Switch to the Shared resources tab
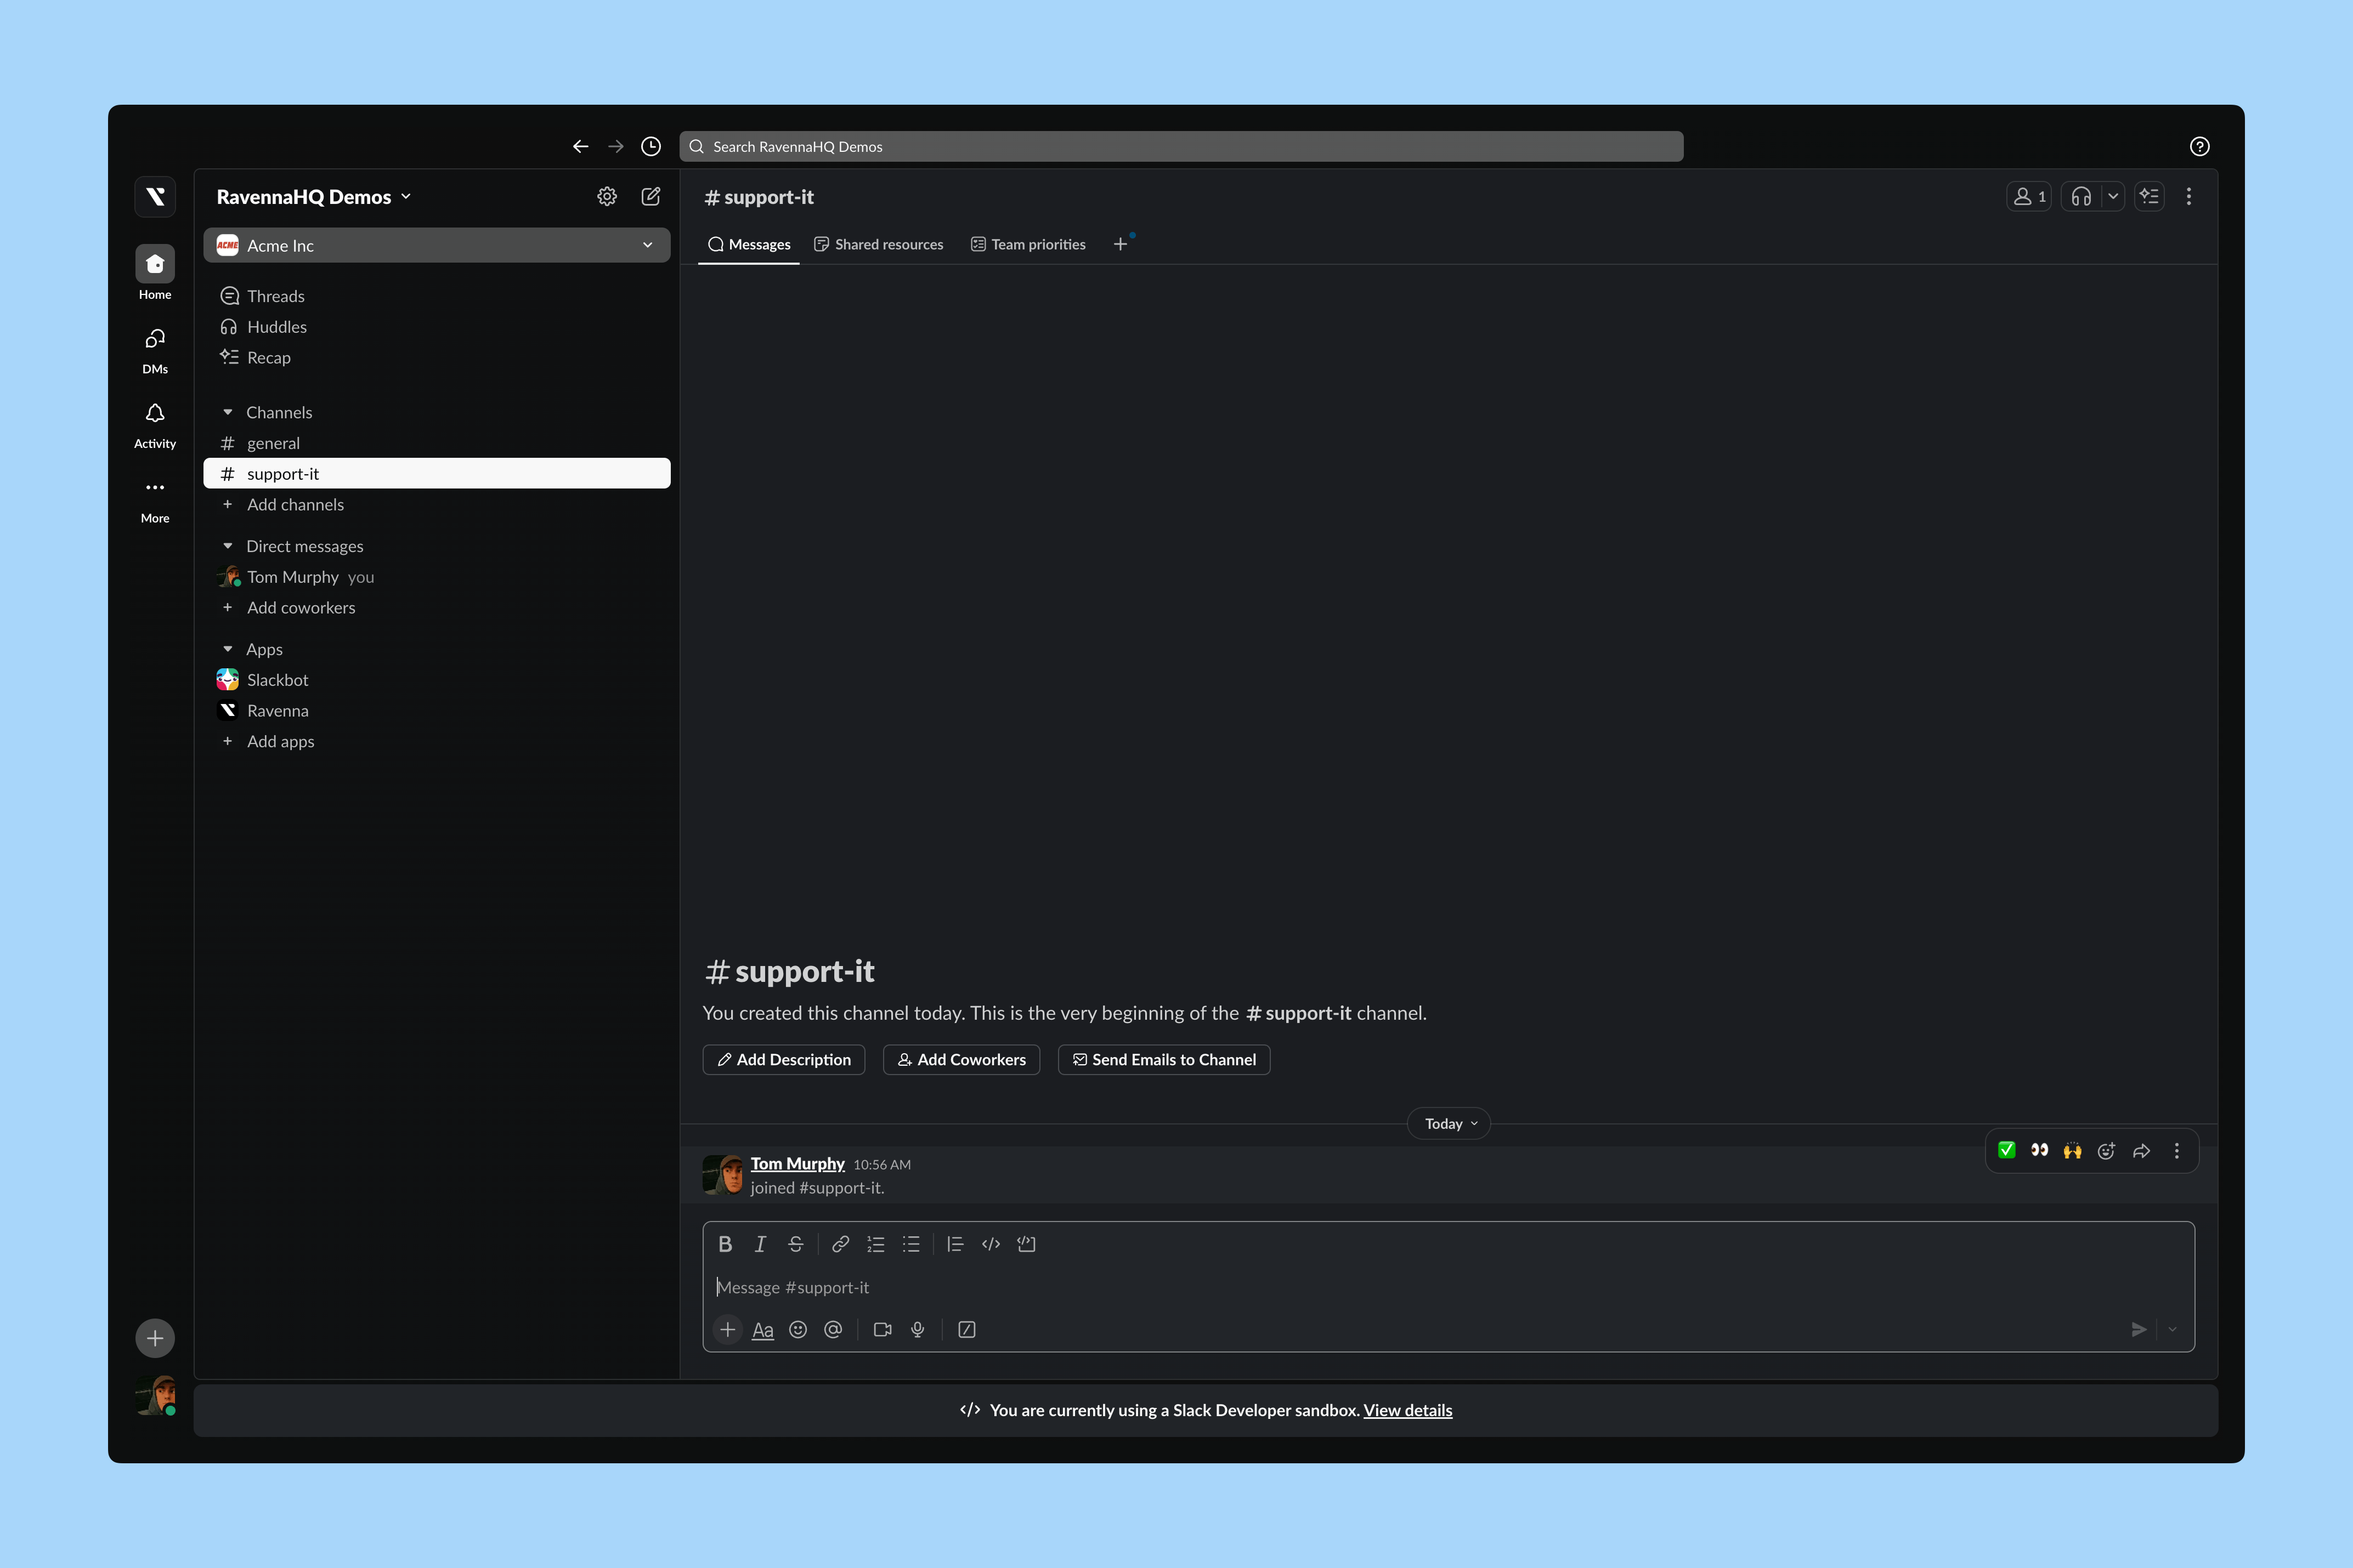 [878, 244]
